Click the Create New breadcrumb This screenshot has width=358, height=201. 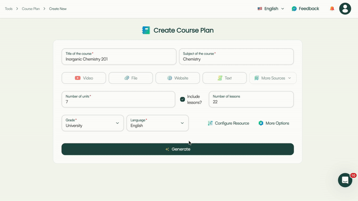coord(58,8)
